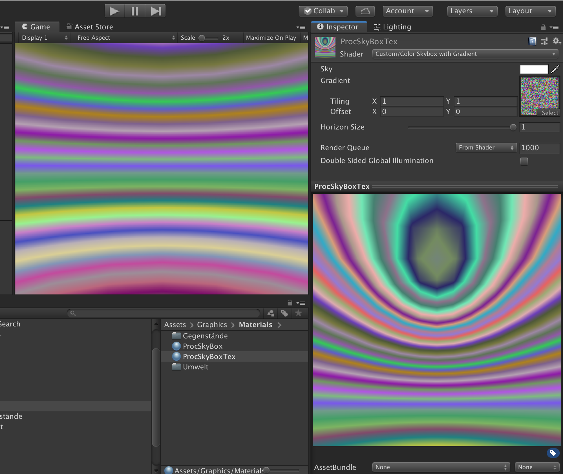Toggle the Inspector lock icon

[543, 27]
